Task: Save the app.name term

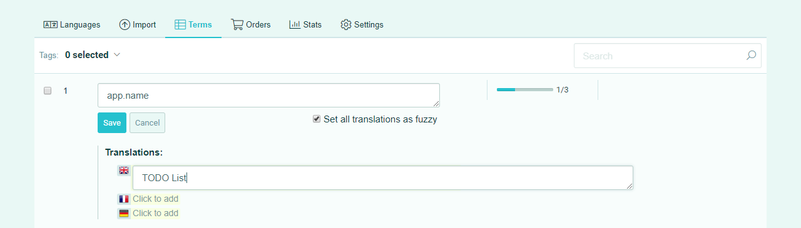Action: tap(112, 123)
